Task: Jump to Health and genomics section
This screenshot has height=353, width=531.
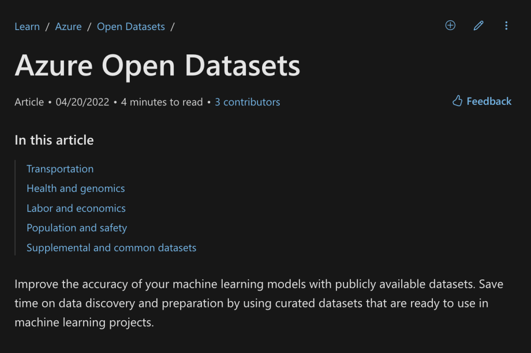Action: pos(76,189)
